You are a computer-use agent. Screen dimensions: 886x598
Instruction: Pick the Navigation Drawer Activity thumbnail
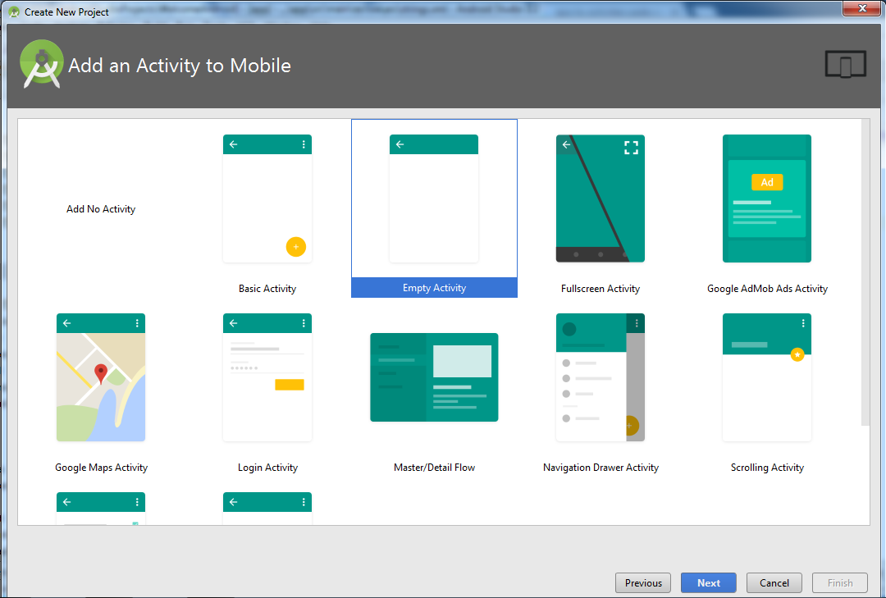tap(600, 377)
